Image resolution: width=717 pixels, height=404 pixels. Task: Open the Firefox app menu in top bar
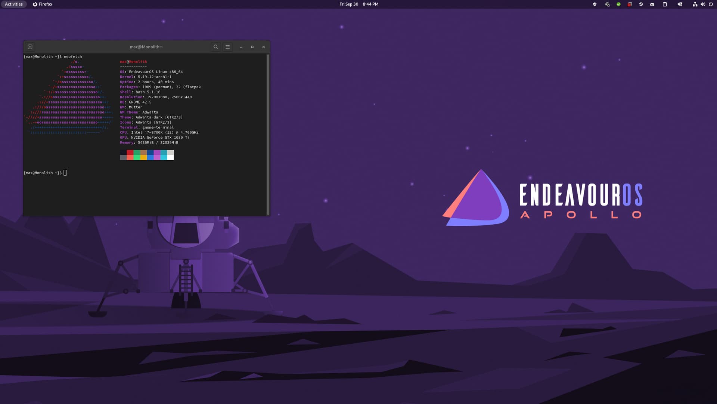[43, 4]
